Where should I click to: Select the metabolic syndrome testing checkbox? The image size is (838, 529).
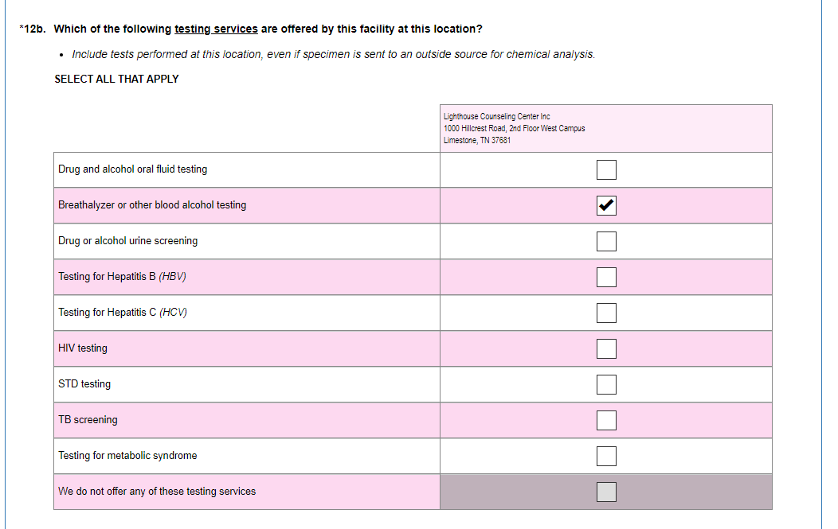point(606,456)
